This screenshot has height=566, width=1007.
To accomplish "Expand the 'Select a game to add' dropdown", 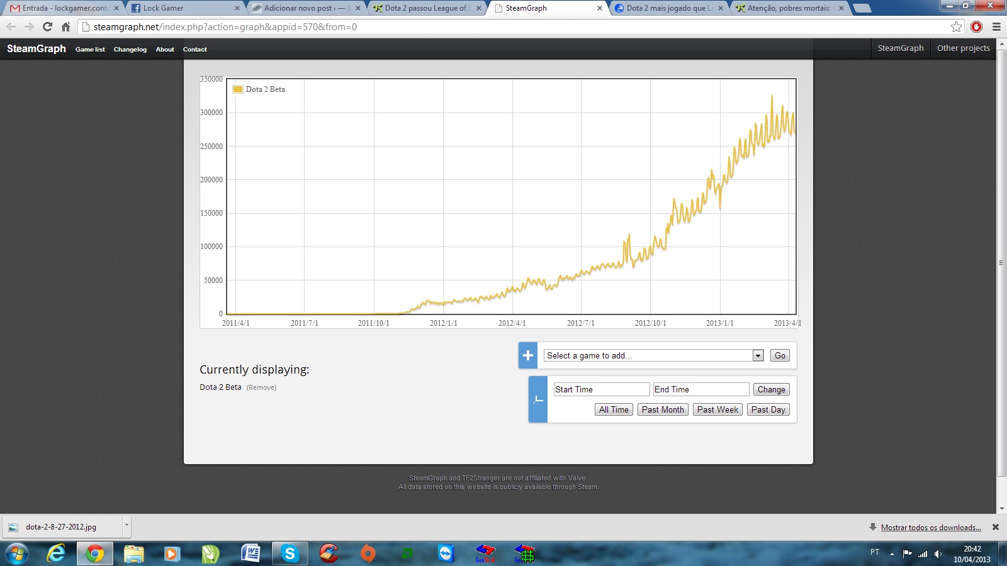I will click(x=758, y=356).
